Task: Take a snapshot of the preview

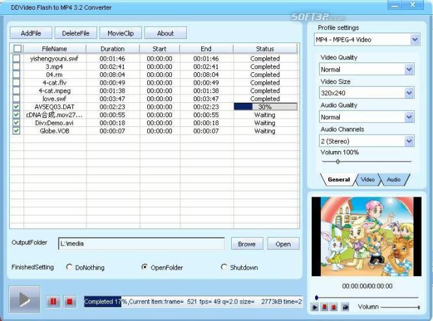Action: (x=345, y=307)
